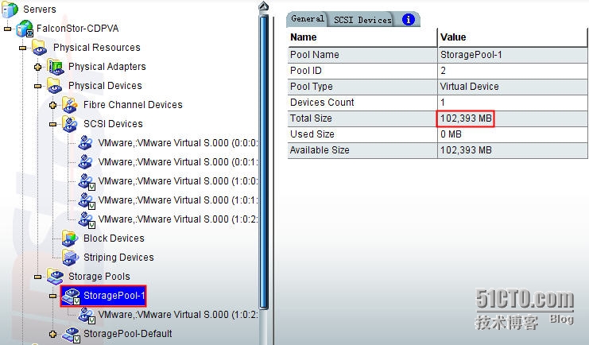
Task: Click the Storage Pools folder icon
Action: point(55,277)
